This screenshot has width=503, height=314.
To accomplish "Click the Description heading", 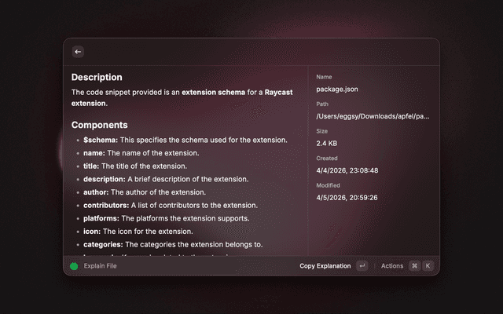I will (97, 77).
